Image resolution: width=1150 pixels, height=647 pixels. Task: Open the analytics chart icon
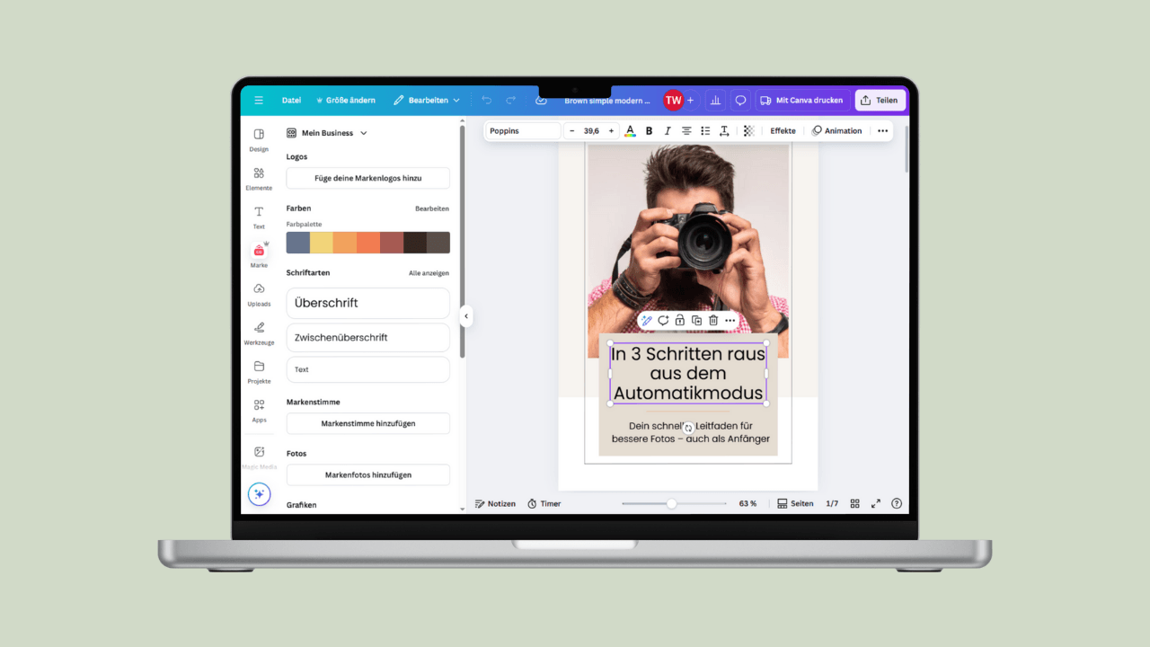pyautogui.click(x=716, y=101)
